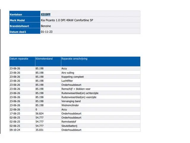Click the Kenteken header label

coord(16,15)
